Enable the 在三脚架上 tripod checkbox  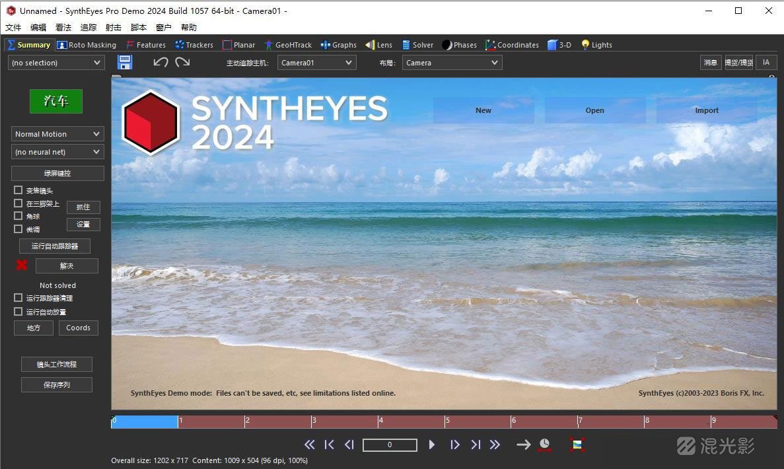pos(18,203)
